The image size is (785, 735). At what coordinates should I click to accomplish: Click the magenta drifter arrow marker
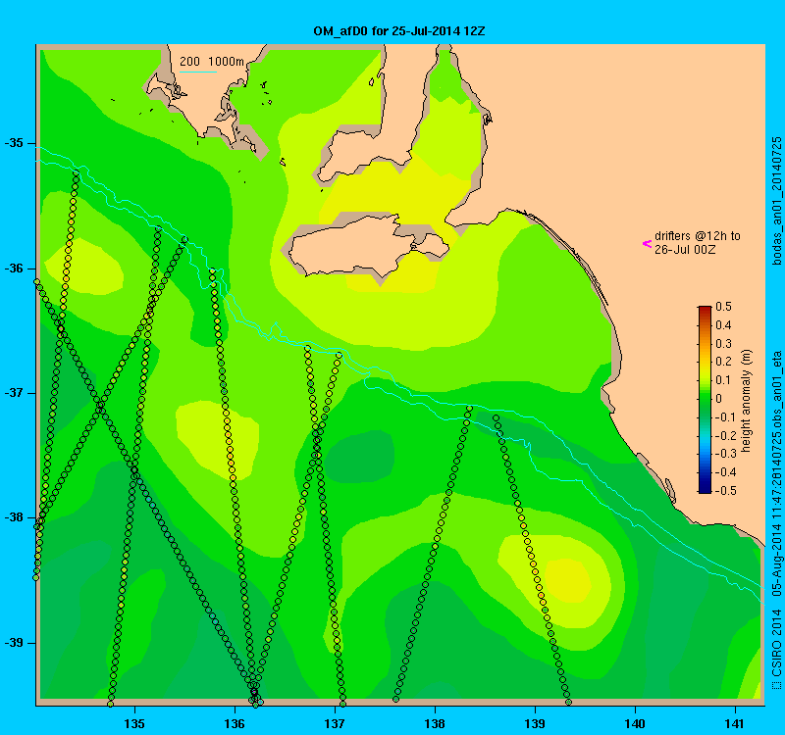(647, 243)
